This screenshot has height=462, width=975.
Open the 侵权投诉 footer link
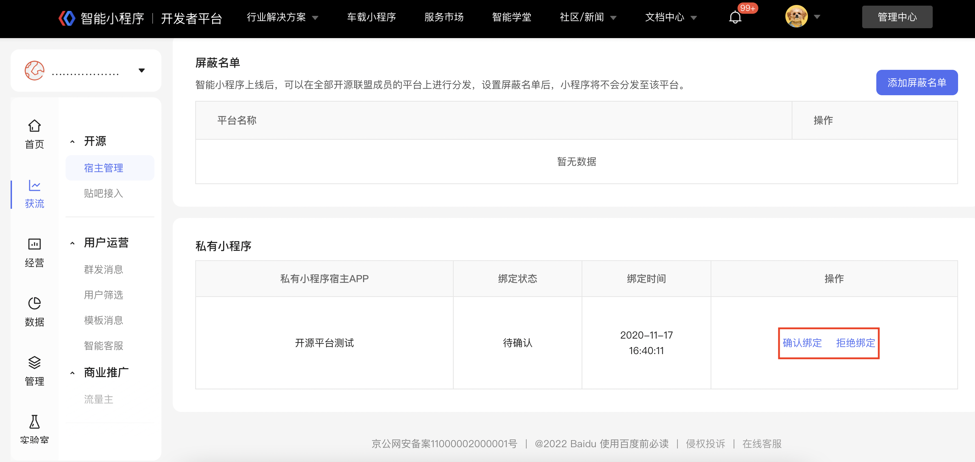705,443
